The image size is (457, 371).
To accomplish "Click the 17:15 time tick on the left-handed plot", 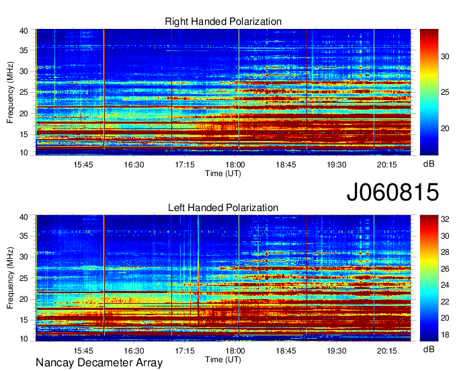I will click(185, 351).
